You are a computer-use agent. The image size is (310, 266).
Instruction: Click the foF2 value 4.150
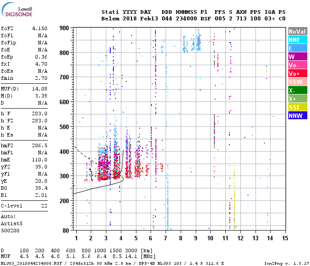40,28
